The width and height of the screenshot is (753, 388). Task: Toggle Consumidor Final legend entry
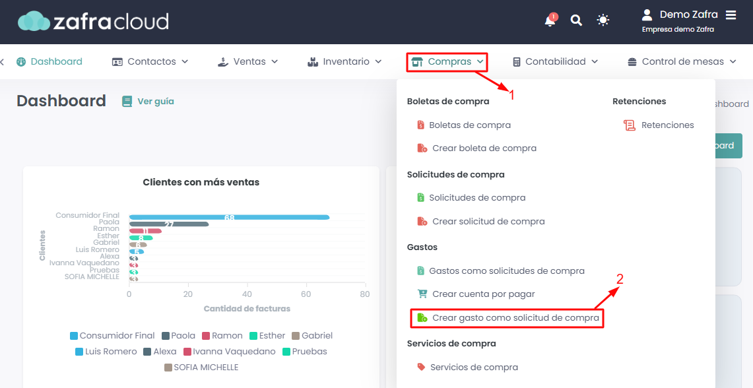click(x=112, y=336)
